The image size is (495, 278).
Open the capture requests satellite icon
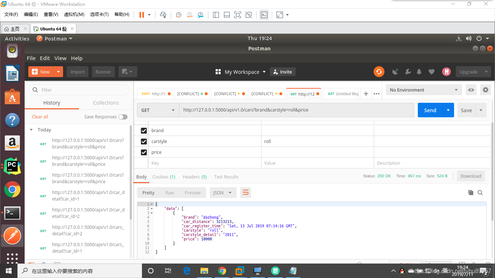click(395, 72)
